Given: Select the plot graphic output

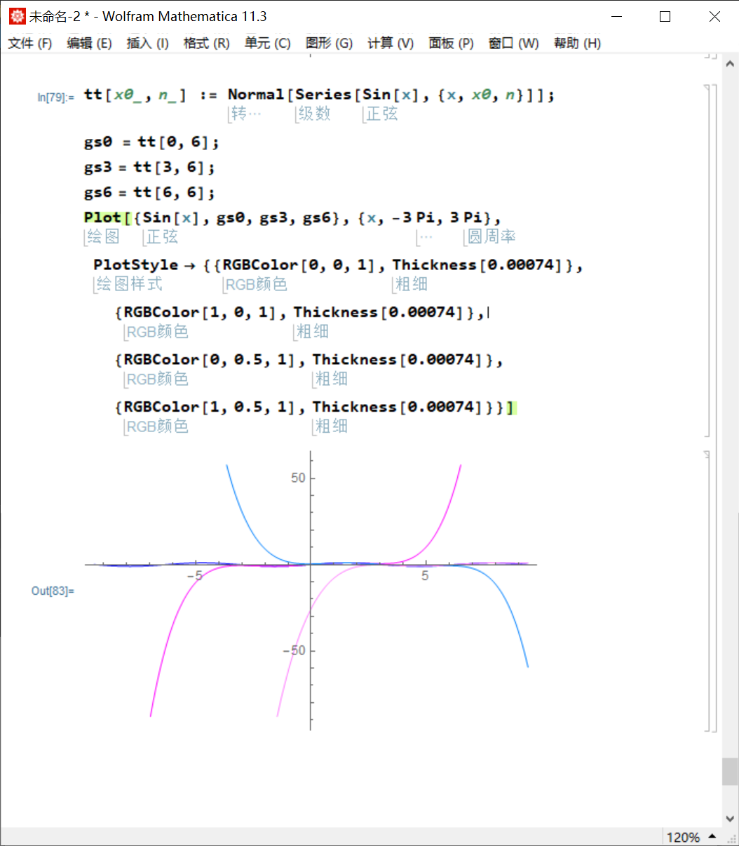Looking at the screenshot, I should (x=311, y=591).
